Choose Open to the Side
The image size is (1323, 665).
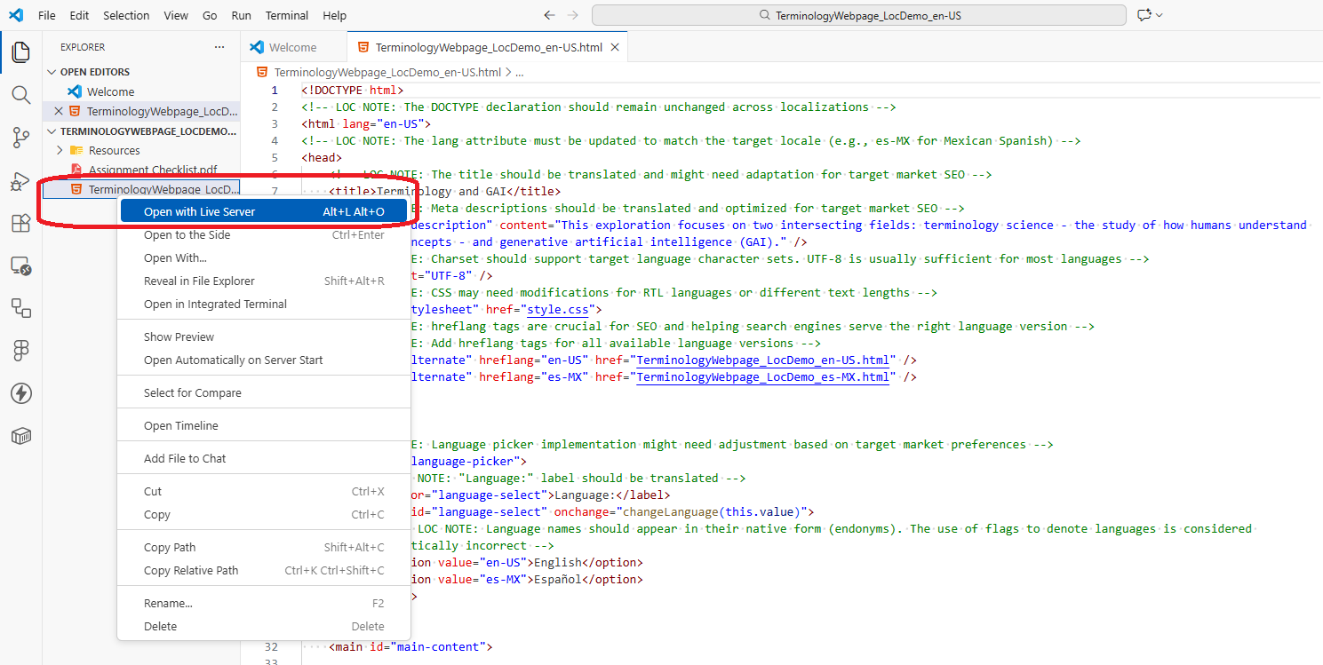click(264, 235)
